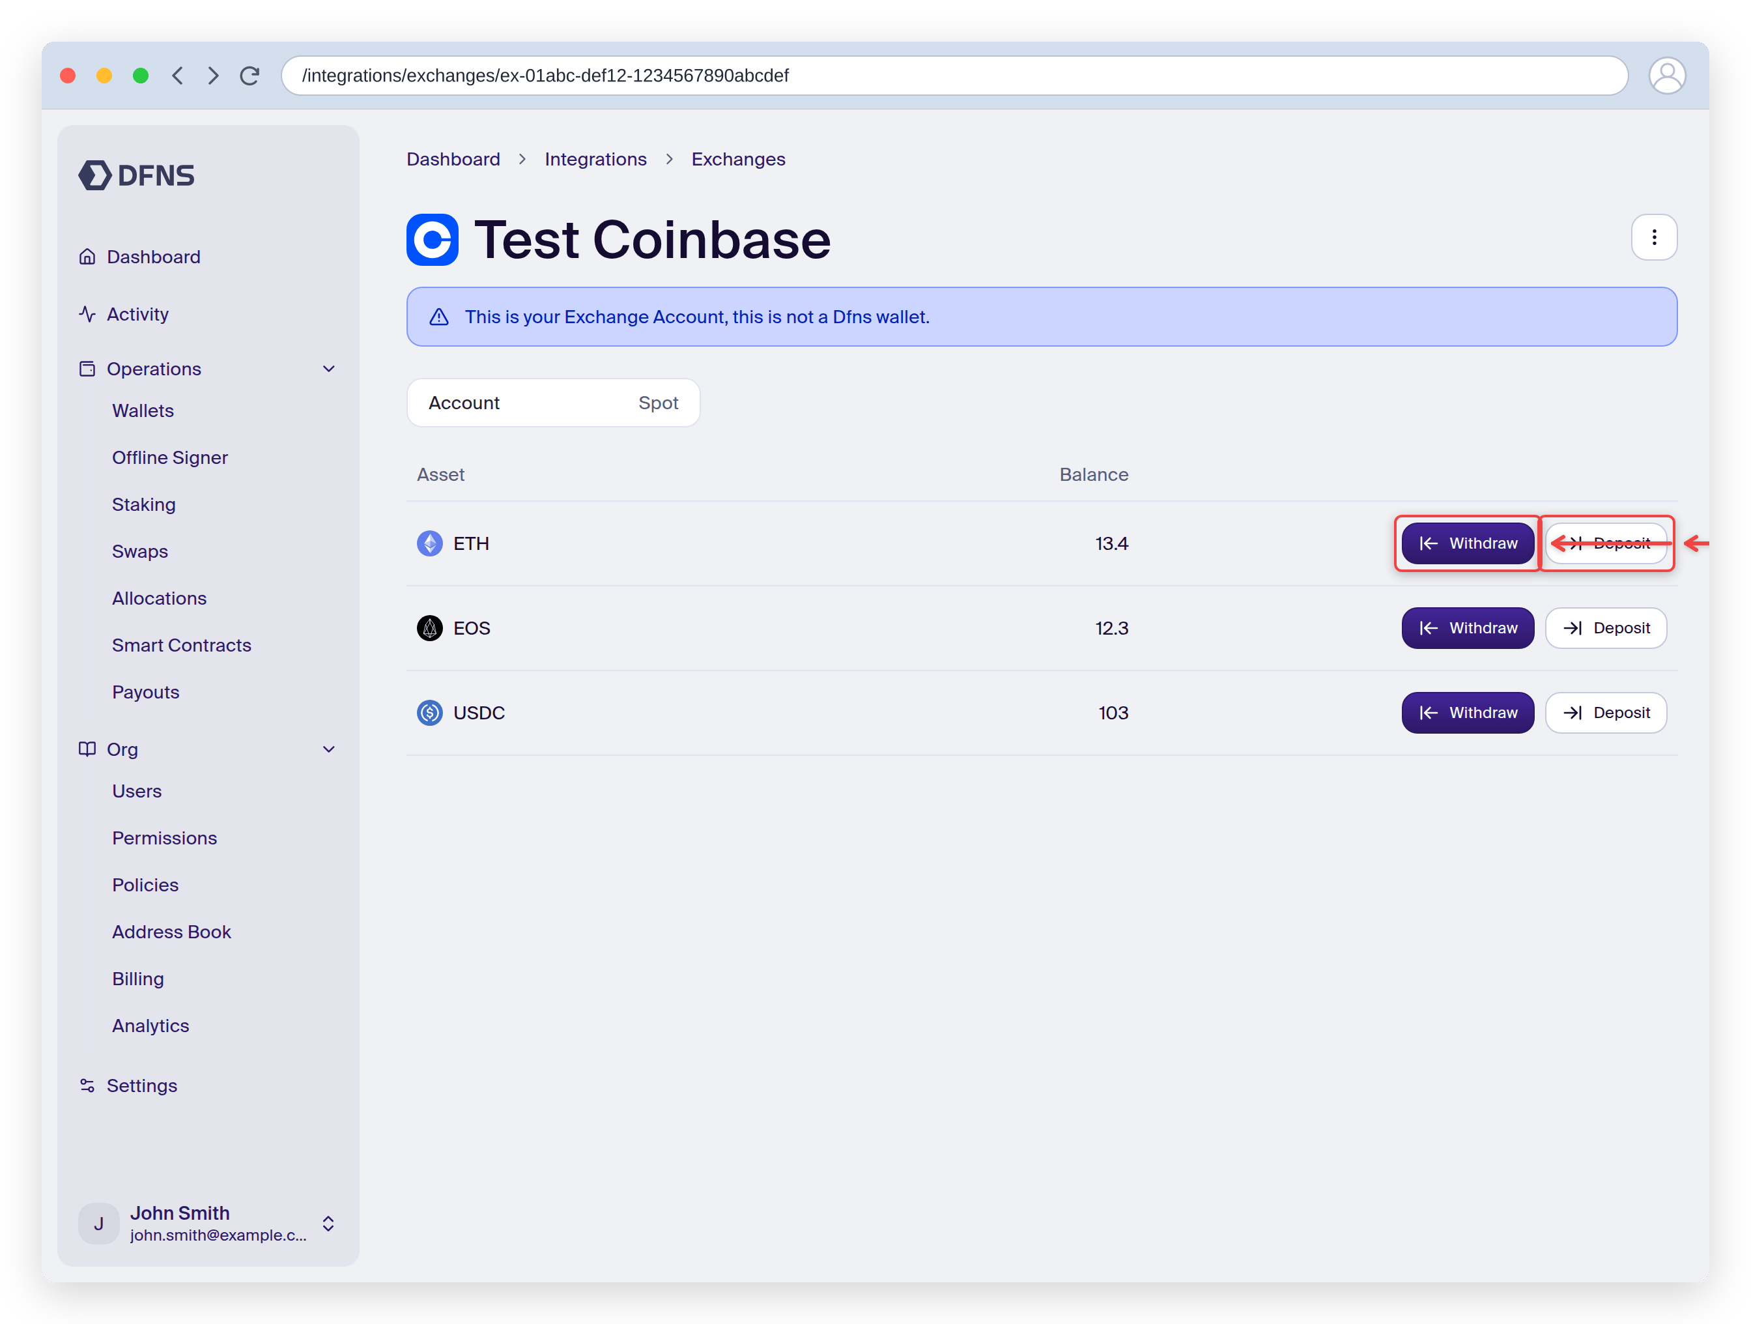Open Analytics in the sidebar
1751x1324 pixels.
coord(150,1026)
